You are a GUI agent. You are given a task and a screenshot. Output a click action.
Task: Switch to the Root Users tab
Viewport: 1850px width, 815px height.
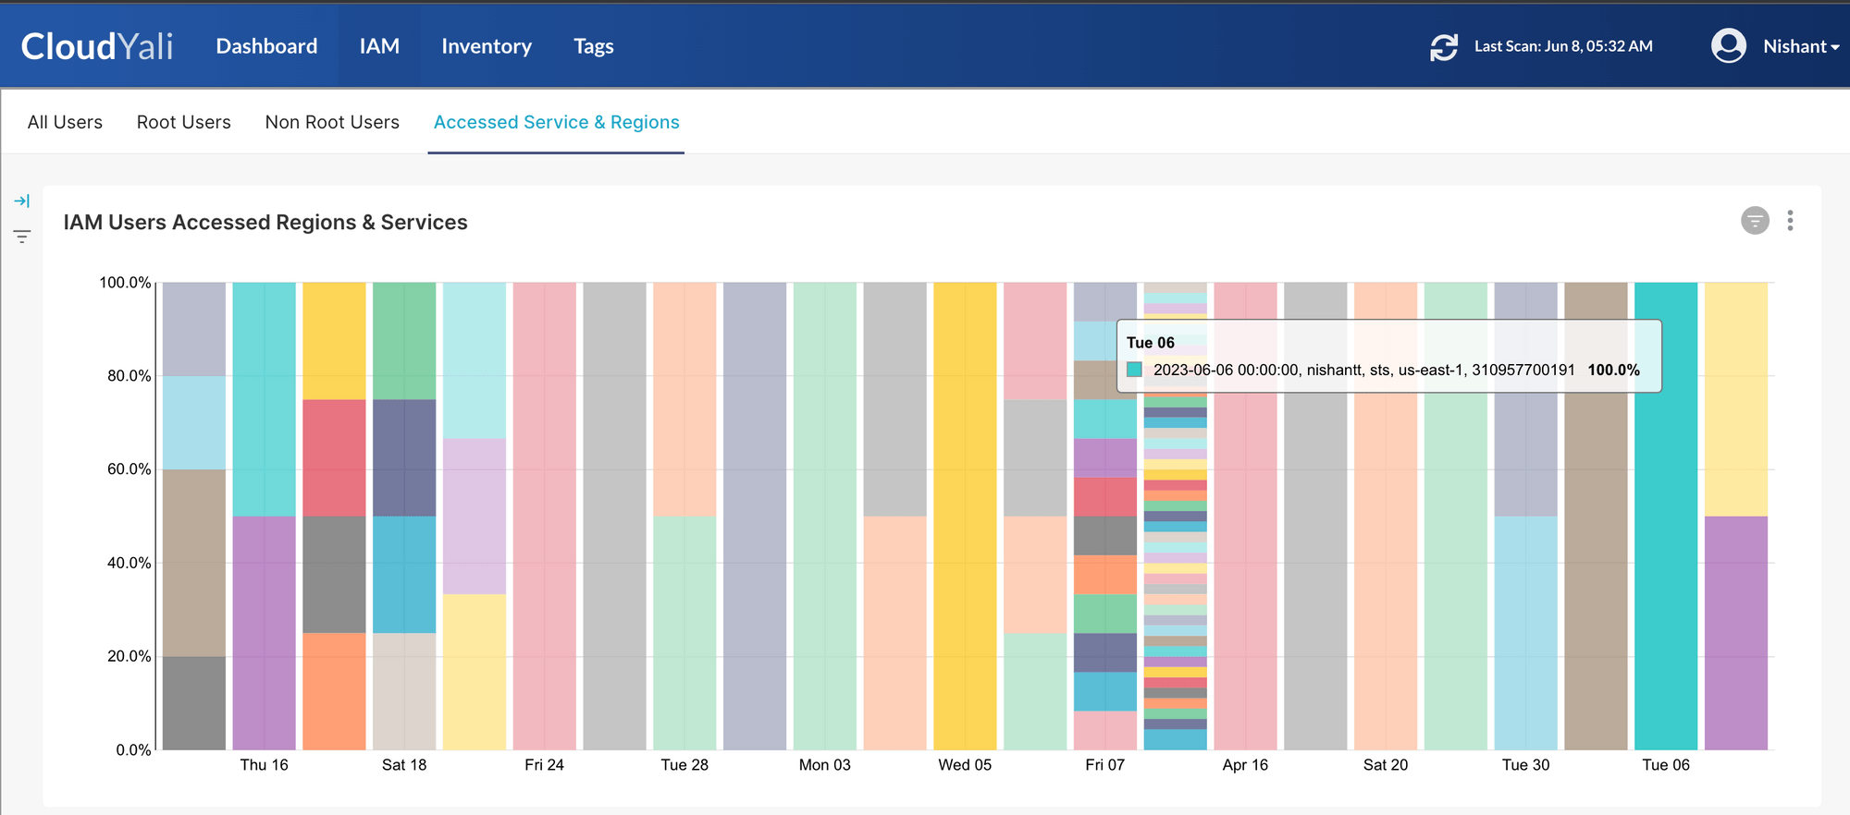coord(183,122)
